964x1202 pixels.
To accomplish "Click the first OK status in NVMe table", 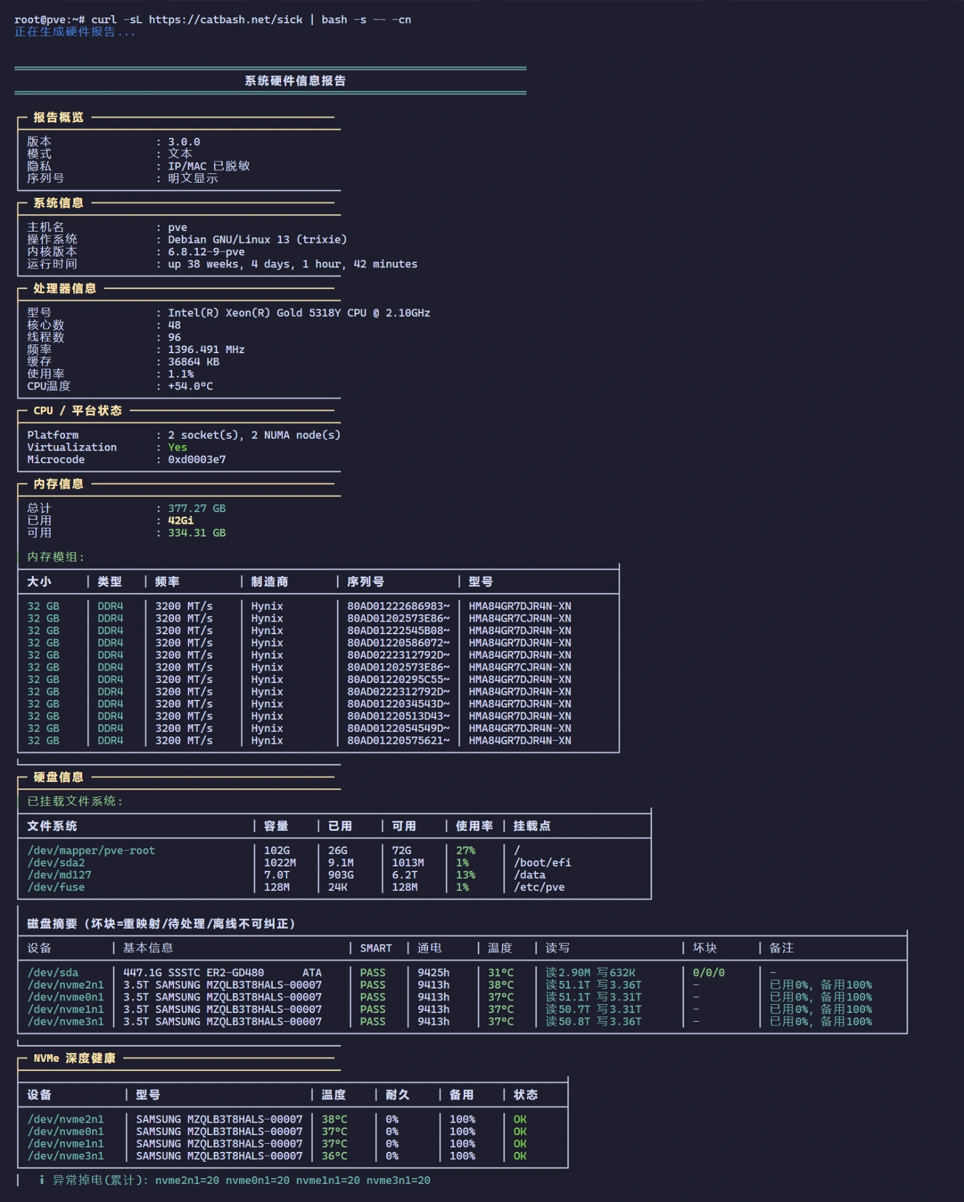I will point(520,1119).
